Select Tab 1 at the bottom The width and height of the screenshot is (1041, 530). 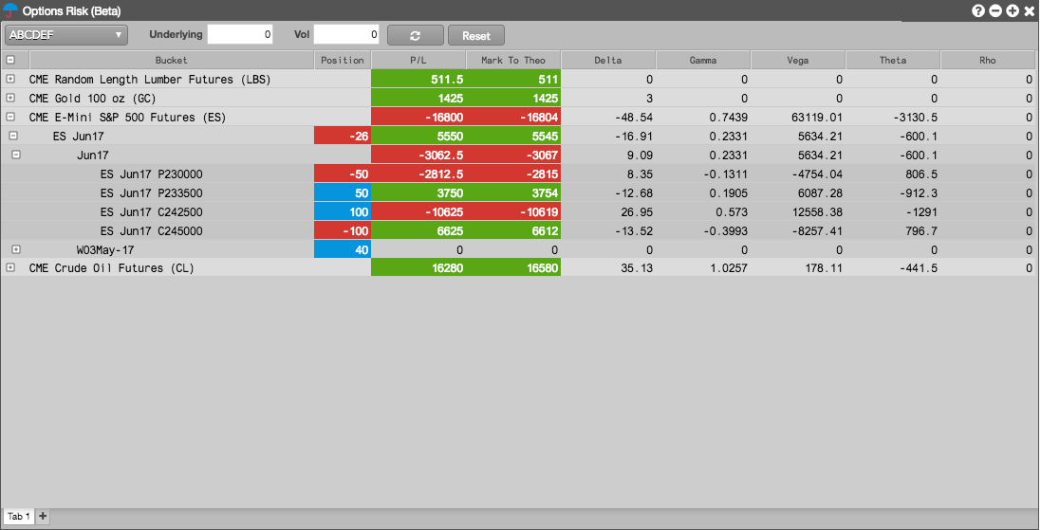click(19, 516)
